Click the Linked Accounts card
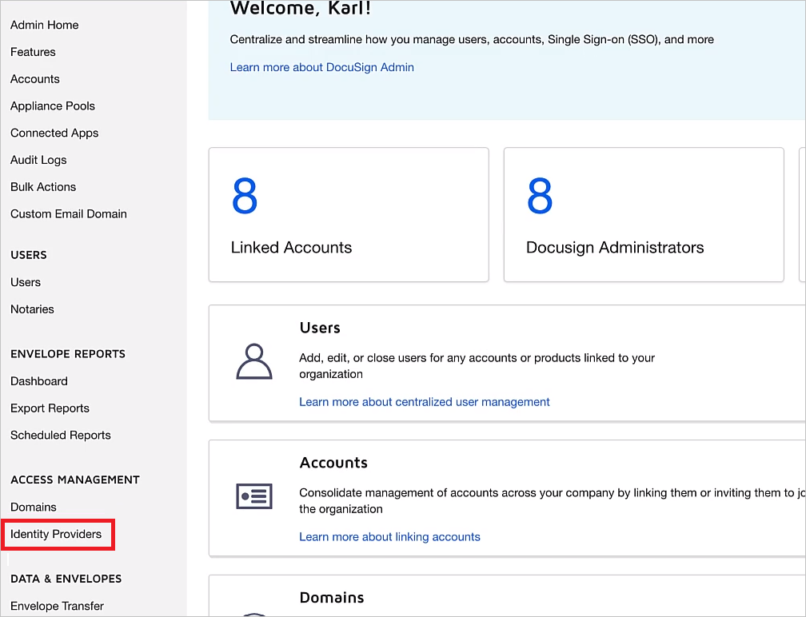 pyautogui.click(x=349, y=215)
